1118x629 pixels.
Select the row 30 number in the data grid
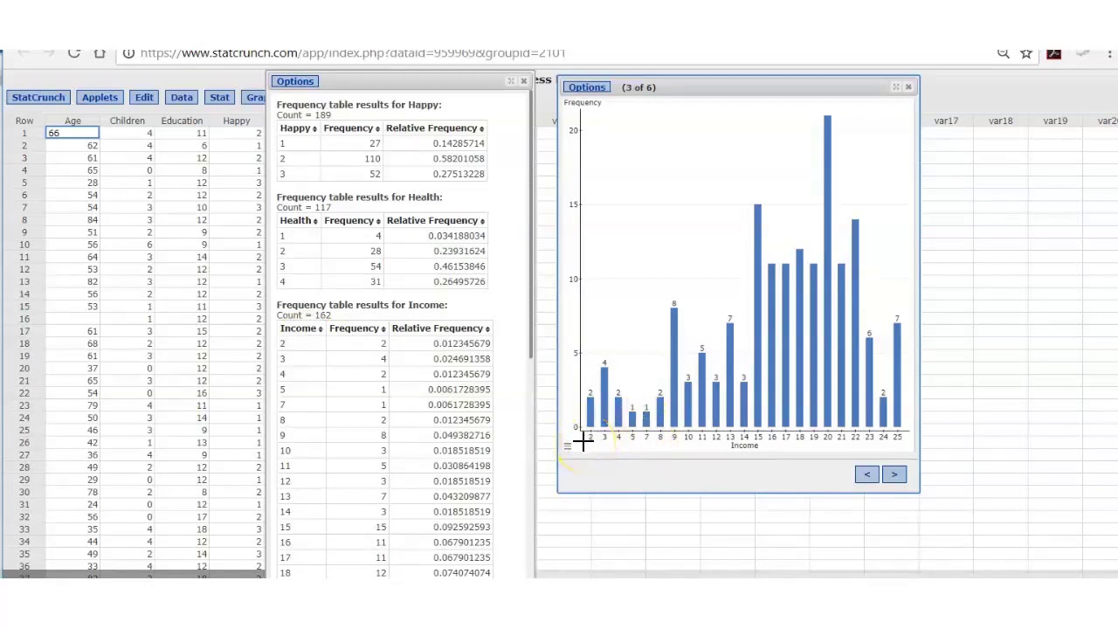click(24, 492)
